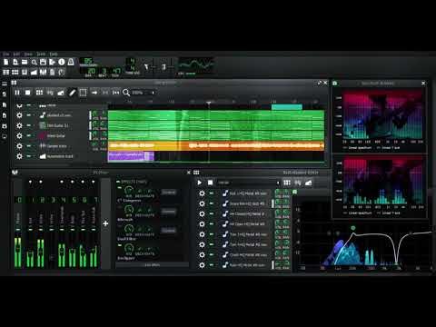The image size is (436, 327).
Task: Click the metronome icon in the main toolbar
Action: pos(71,62)
